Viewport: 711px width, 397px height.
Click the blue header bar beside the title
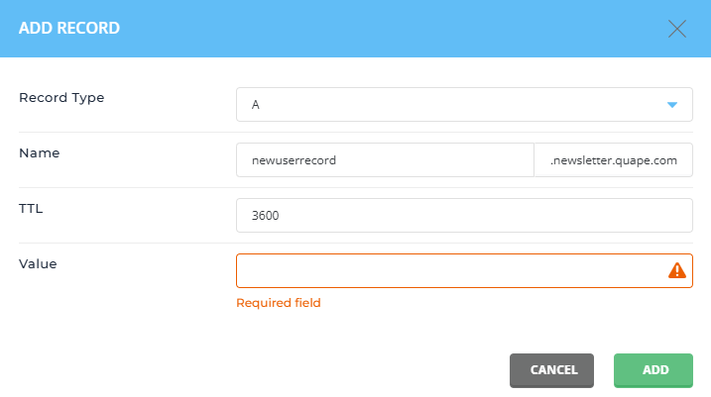coord(390,29)
